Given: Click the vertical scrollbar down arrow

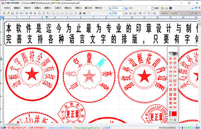Looking at the screenshot, I should pos(200,121).
